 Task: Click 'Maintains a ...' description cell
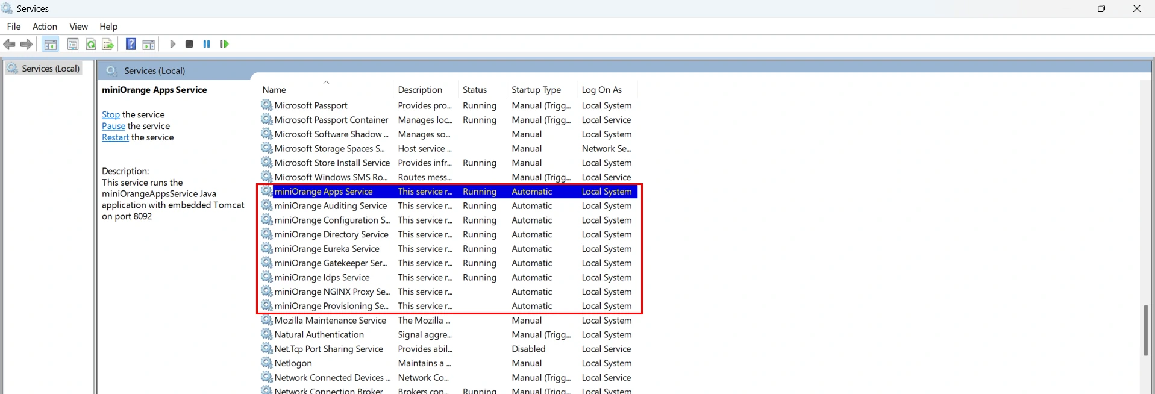point(424,363)
